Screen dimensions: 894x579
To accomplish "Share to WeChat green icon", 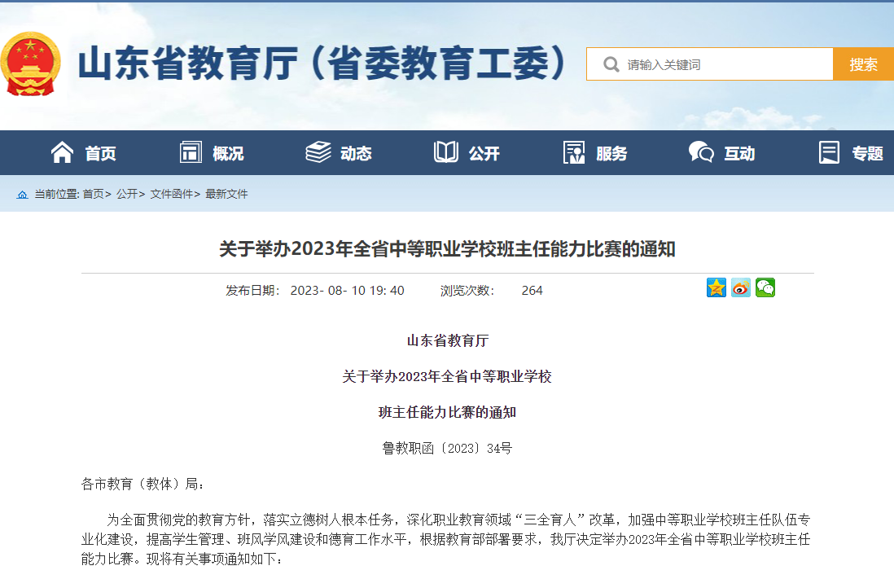I will 765,287.
